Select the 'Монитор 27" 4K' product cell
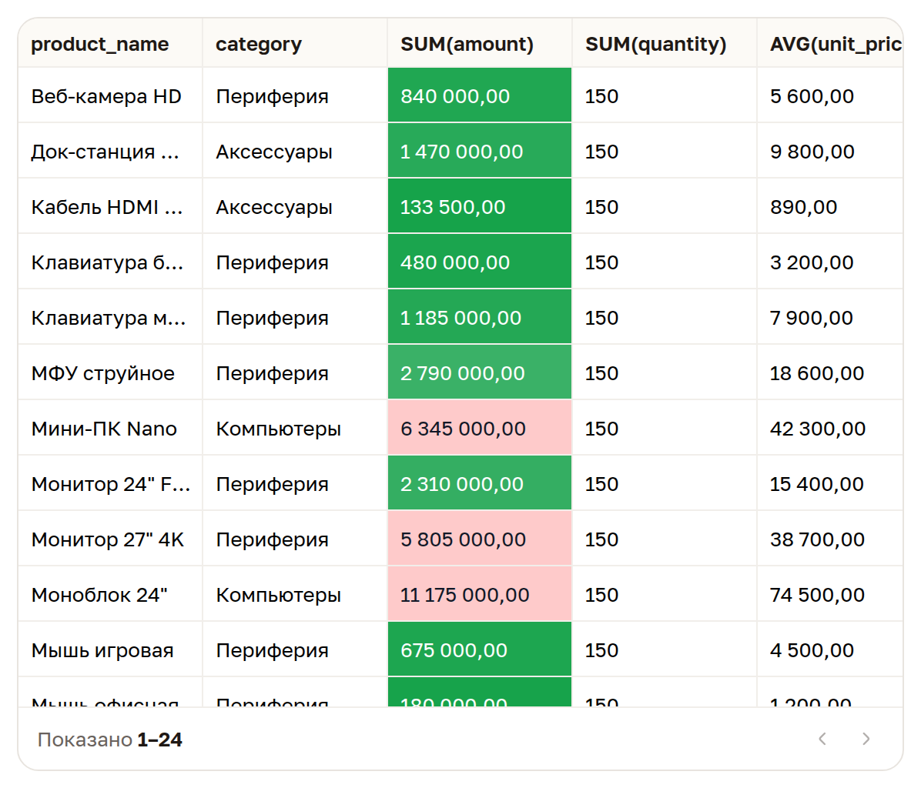921x788 pixels. pyautogui.click(x=110, y=539)
